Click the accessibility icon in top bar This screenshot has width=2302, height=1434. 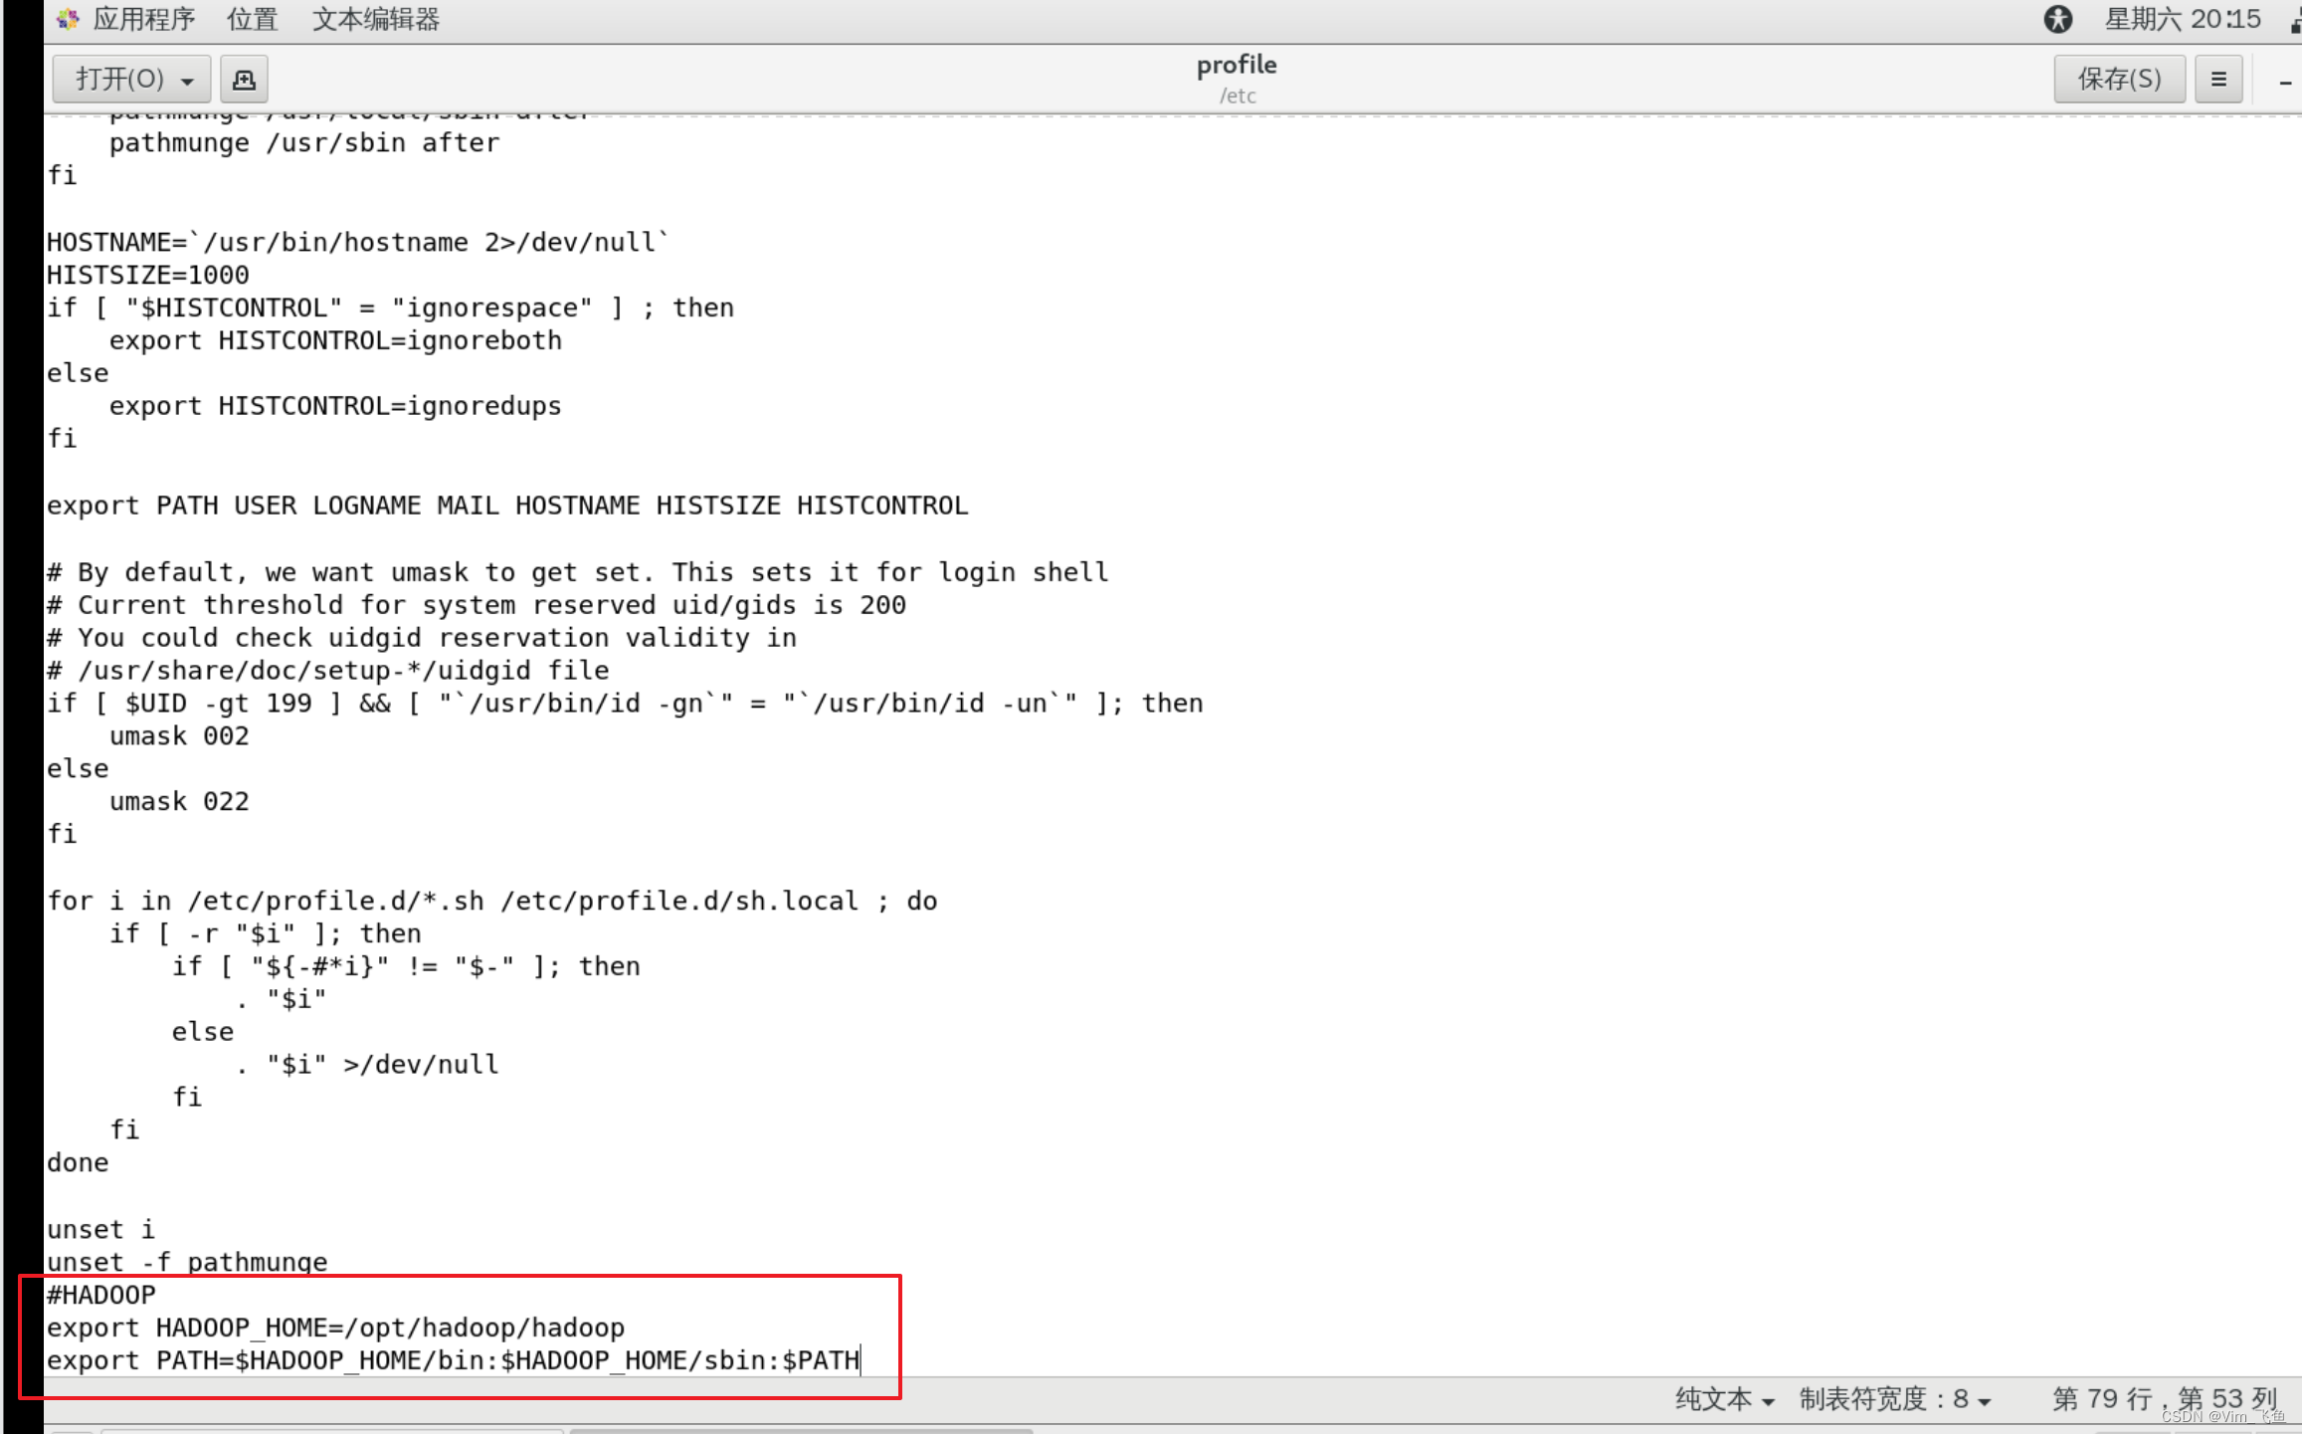(2058, 19)
